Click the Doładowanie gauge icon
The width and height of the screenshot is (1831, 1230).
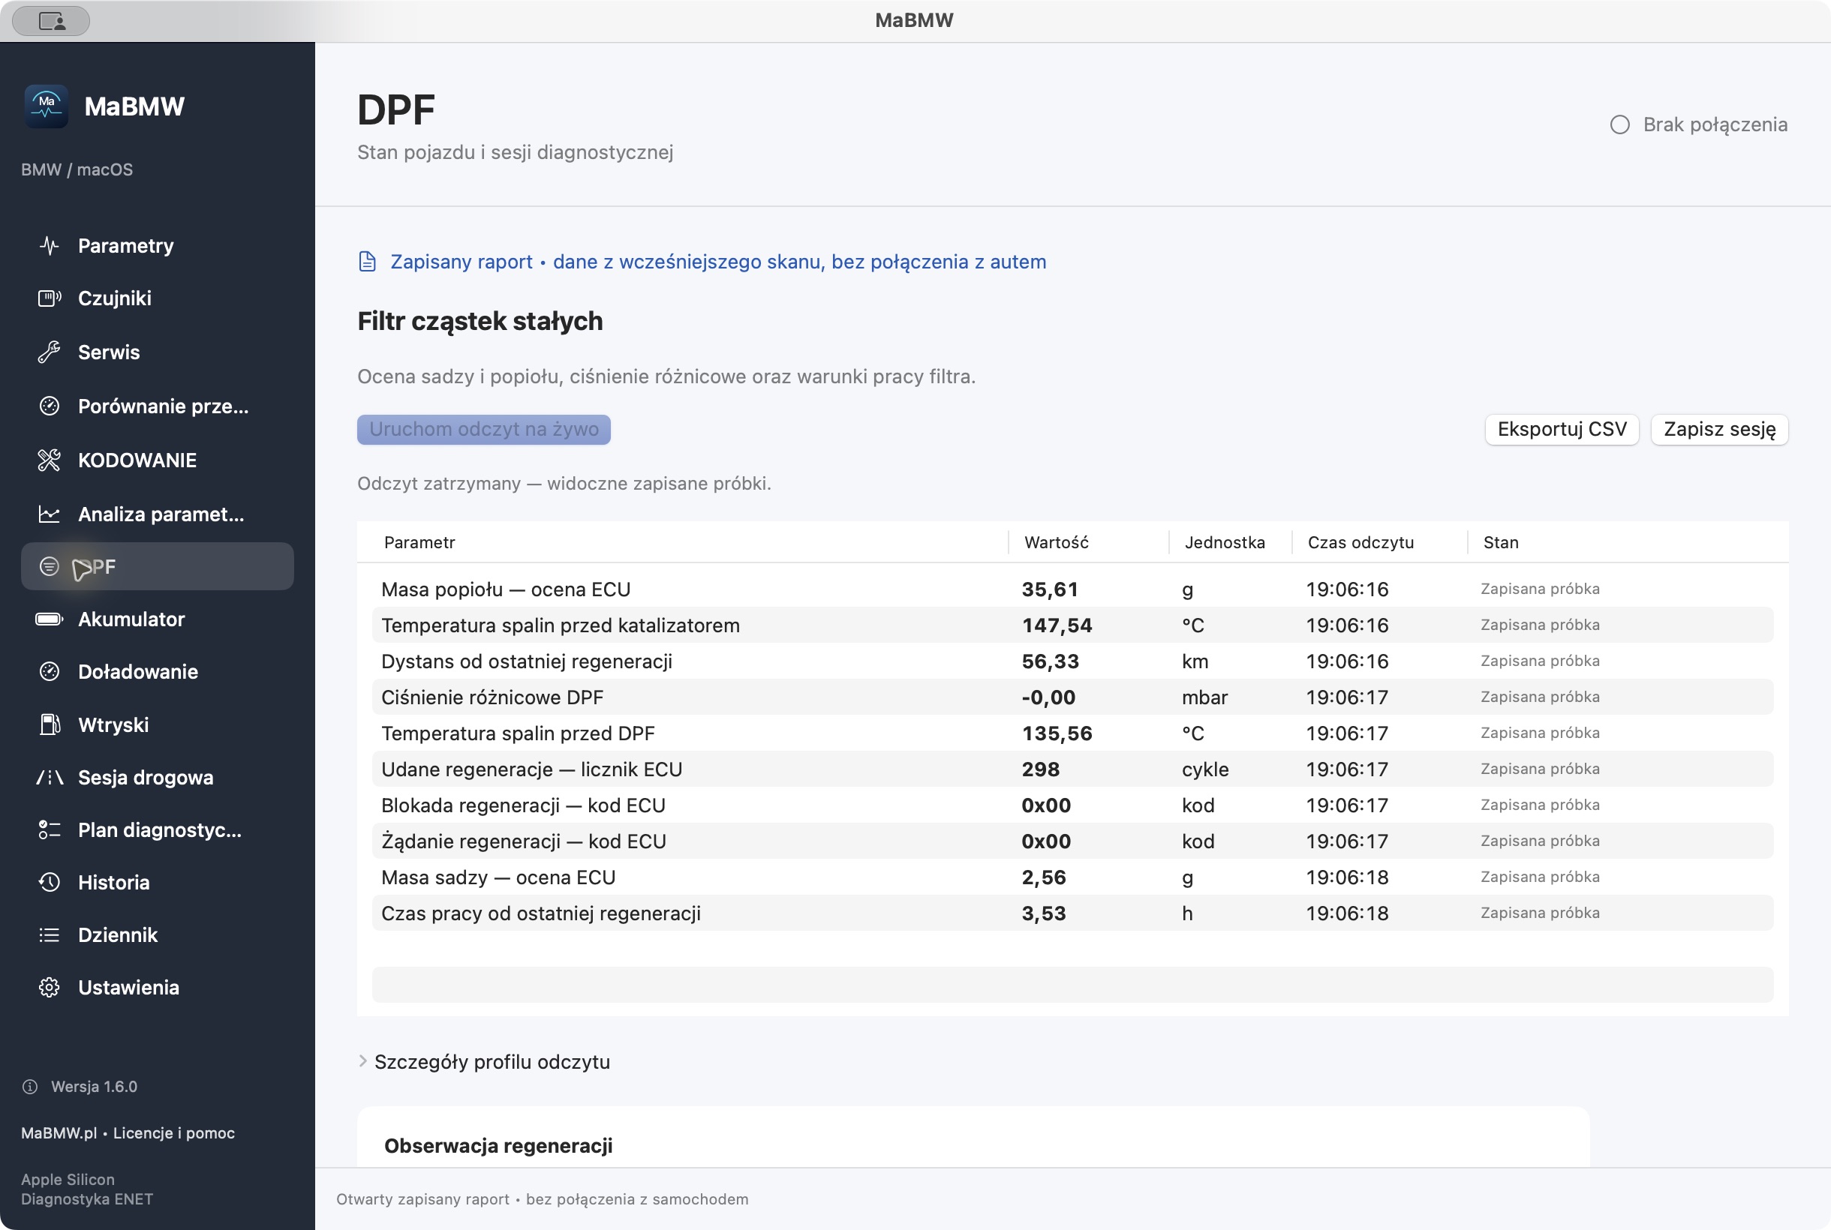[x=49, y=671]
